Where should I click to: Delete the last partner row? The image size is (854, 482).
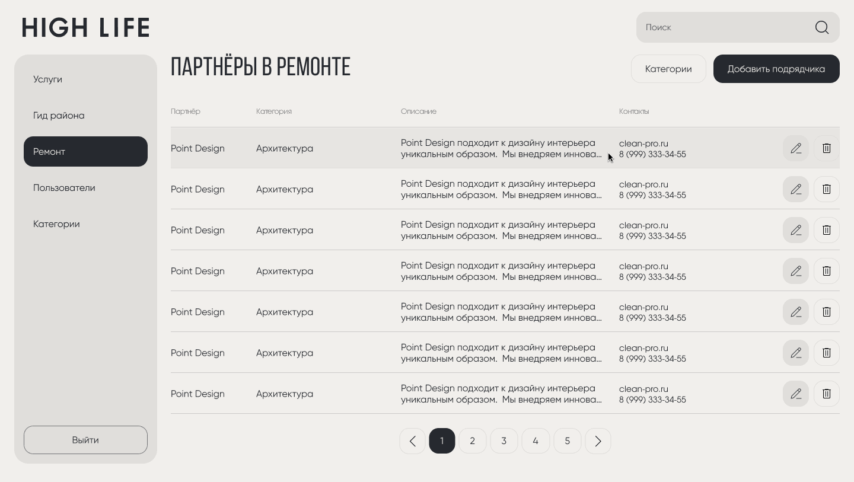pos(826,394)
